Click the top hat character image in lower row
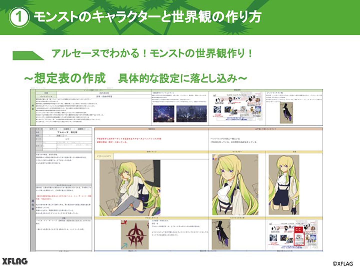This screenshot has height=268, width=360. 221,234
